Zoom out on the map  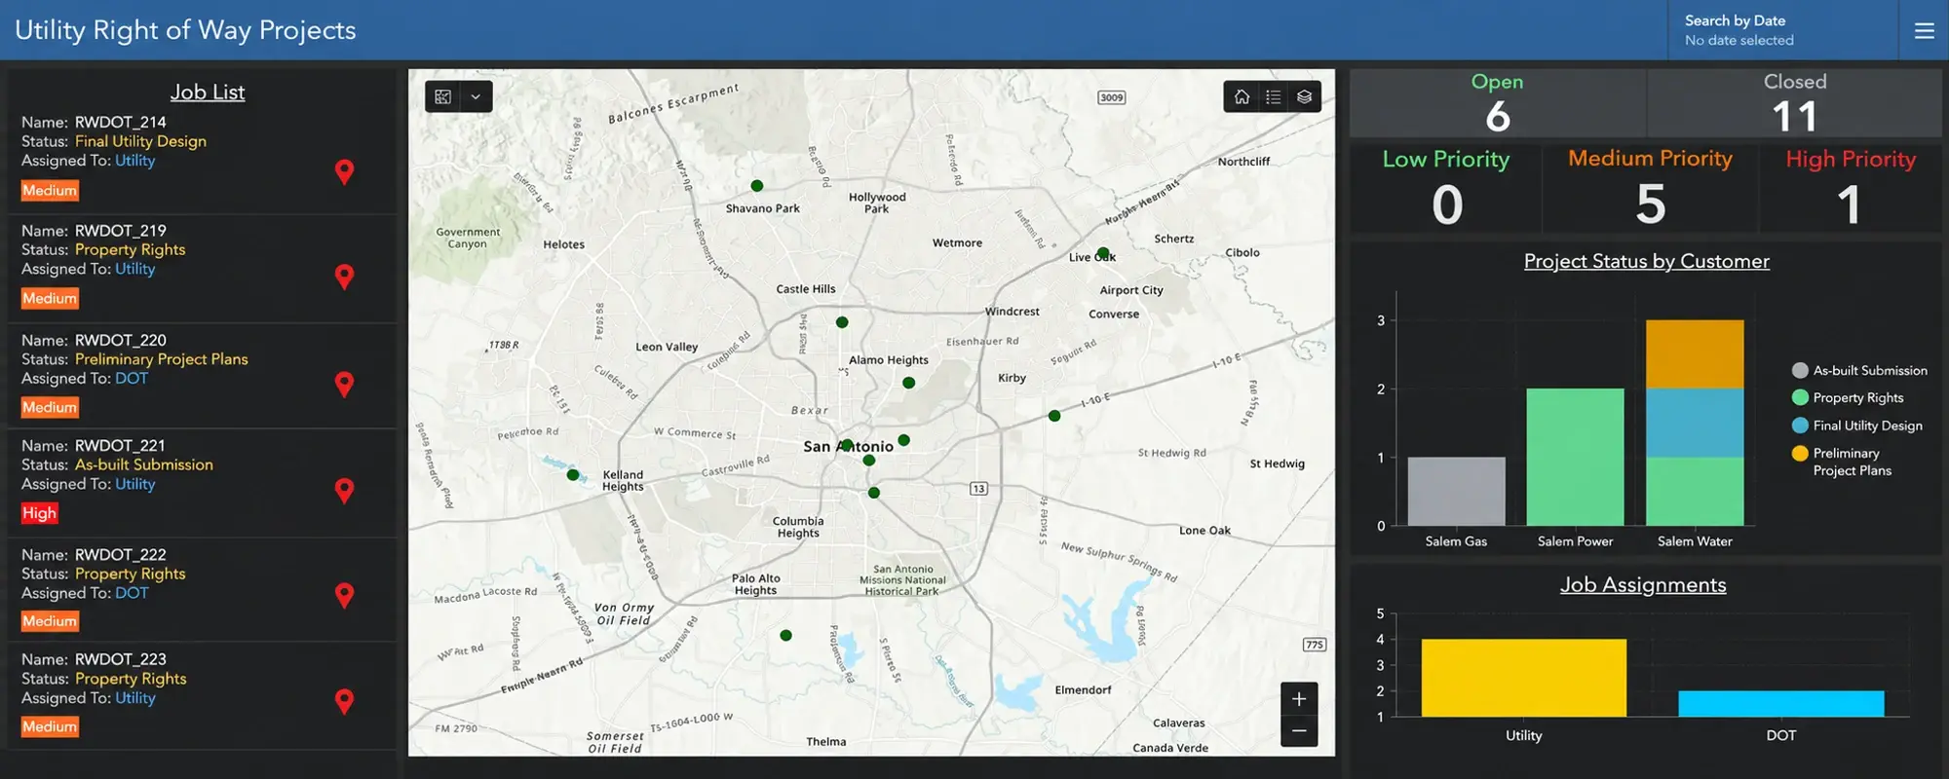coord(1299,730)
